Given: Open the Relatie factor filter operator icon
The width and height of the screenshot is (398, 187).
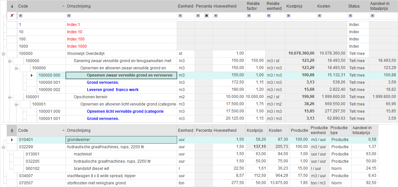Looking at the screenshot, I should click(249, 15).
